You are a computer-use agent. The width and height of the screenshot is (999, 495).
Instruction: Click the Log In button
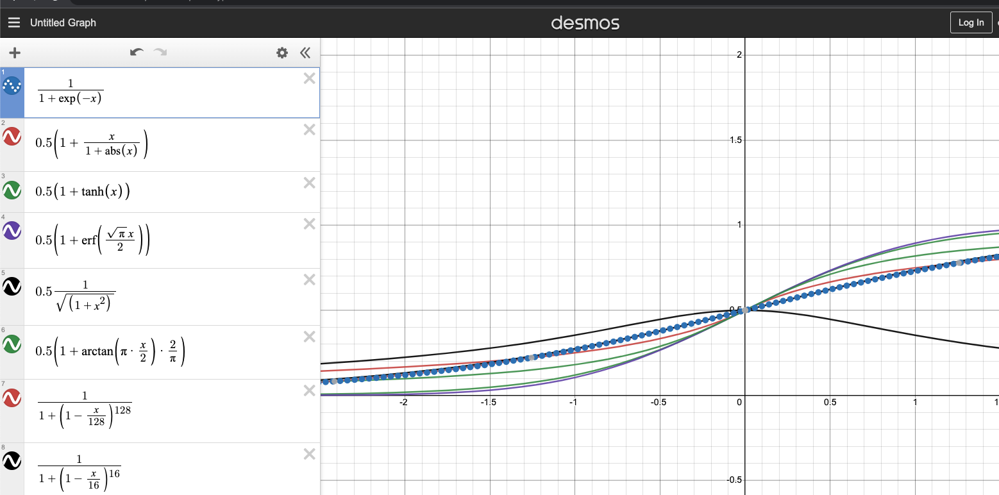(971, 22)
